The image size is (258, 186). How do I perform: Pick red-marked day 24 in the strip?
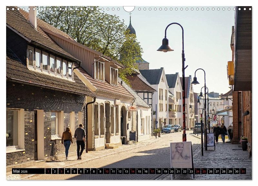tap(198, 171)
